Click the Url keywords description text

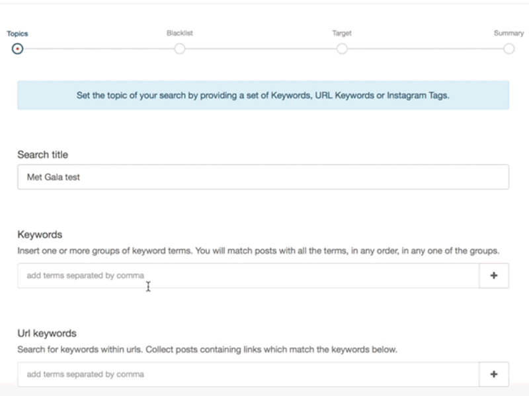click(x=207, y=349)
